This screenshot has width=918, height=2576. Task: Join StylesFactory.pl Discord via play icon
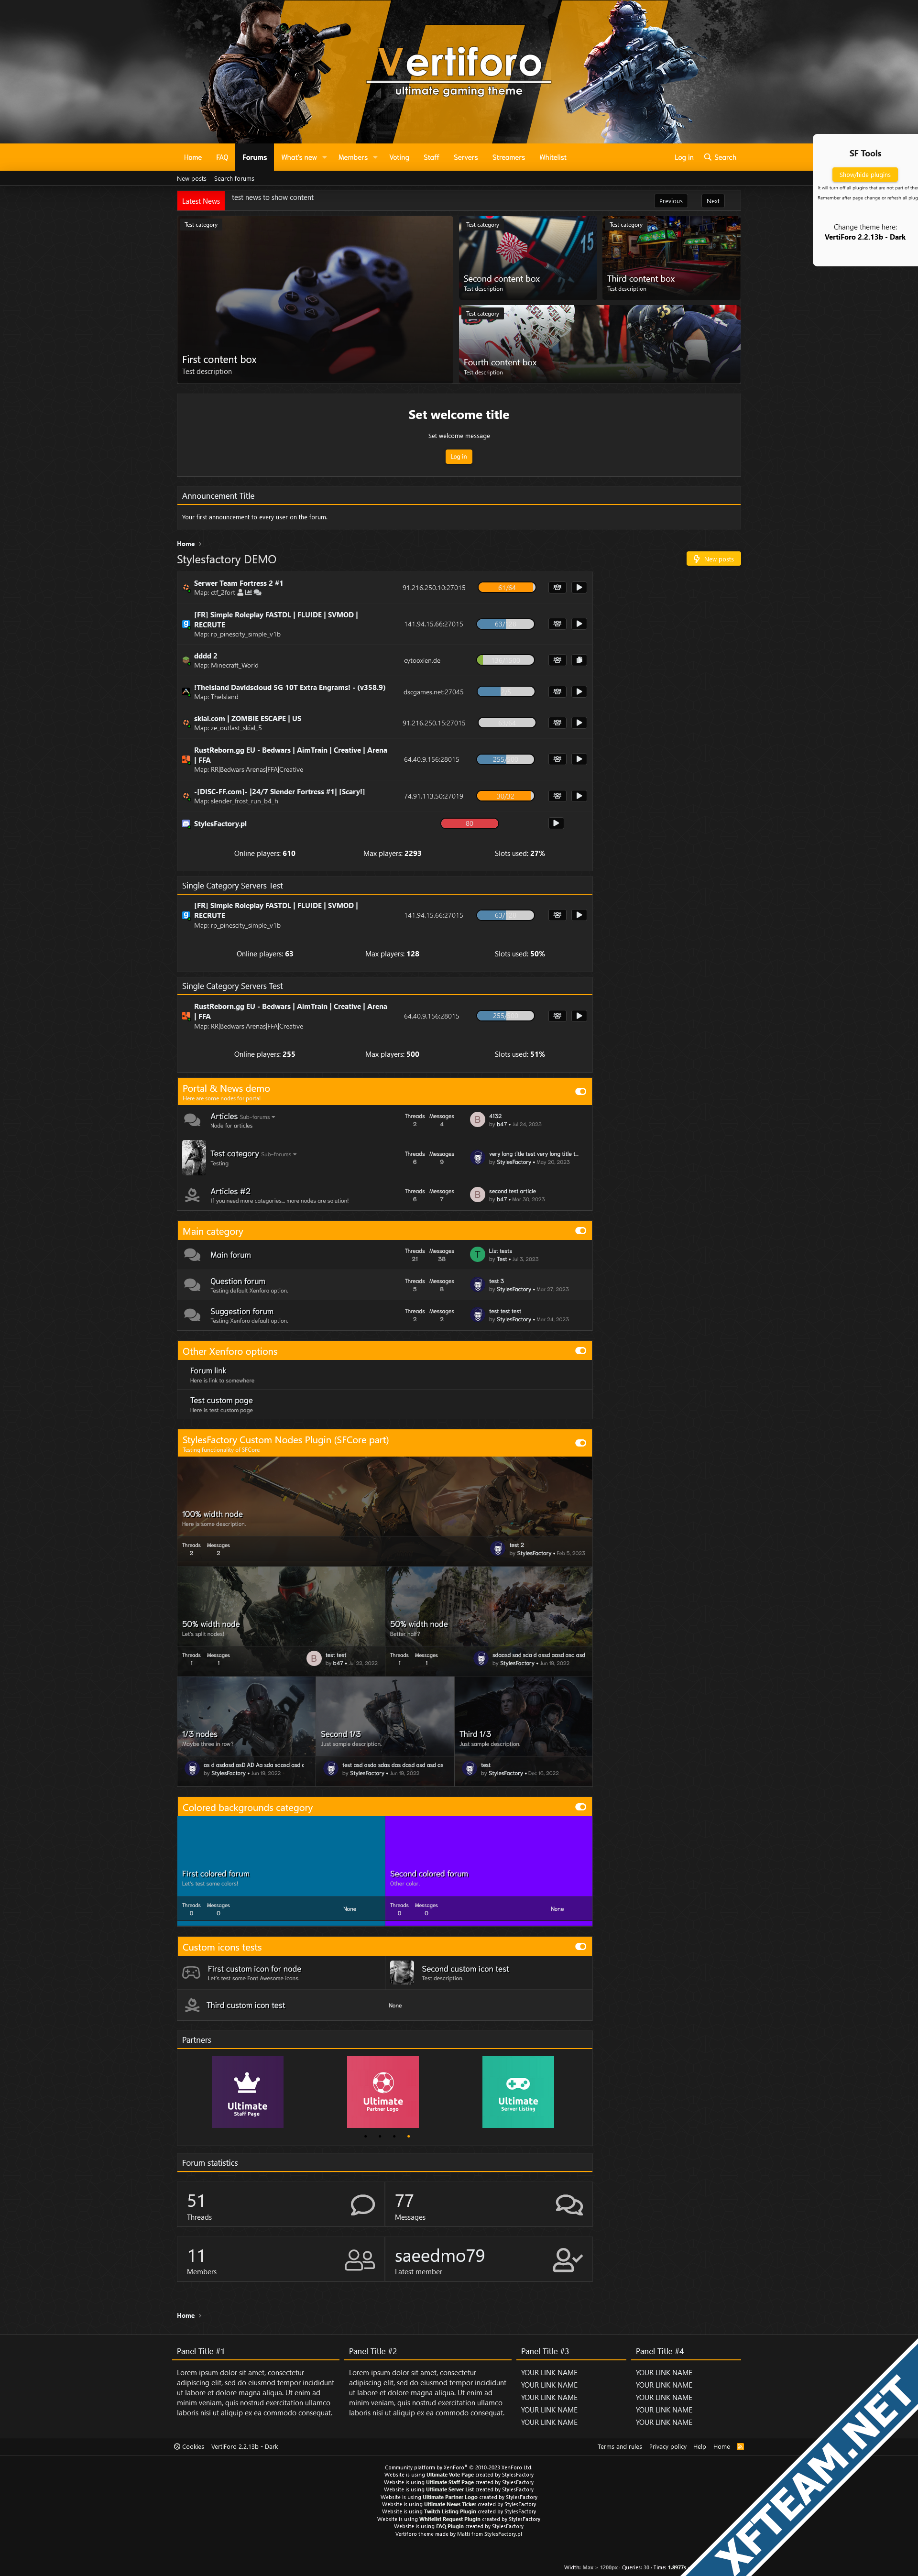[x=556, y=823]
